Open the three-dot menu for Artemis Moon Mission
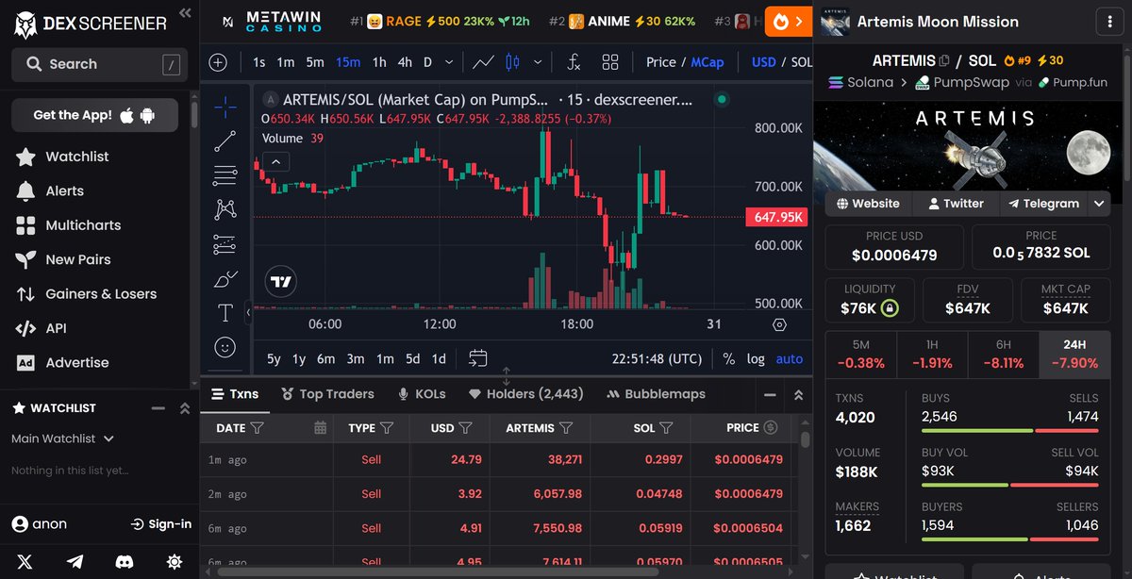The height and width of the screenshot is (579, 1132). coord(1107,21)
